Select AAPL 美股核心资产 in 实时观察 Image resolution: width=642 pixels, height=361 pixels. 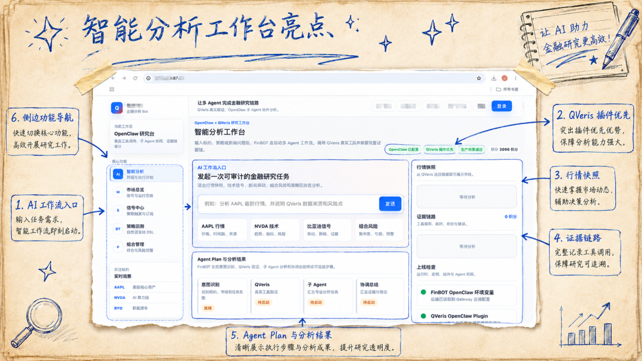[146, 287]
